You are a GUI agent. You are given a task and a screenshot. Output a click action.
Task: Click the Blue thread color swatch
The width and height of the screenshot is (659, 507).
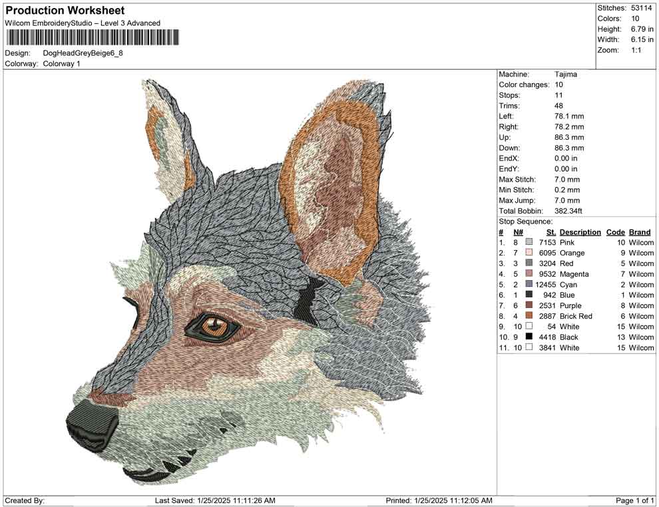[528, 295]
